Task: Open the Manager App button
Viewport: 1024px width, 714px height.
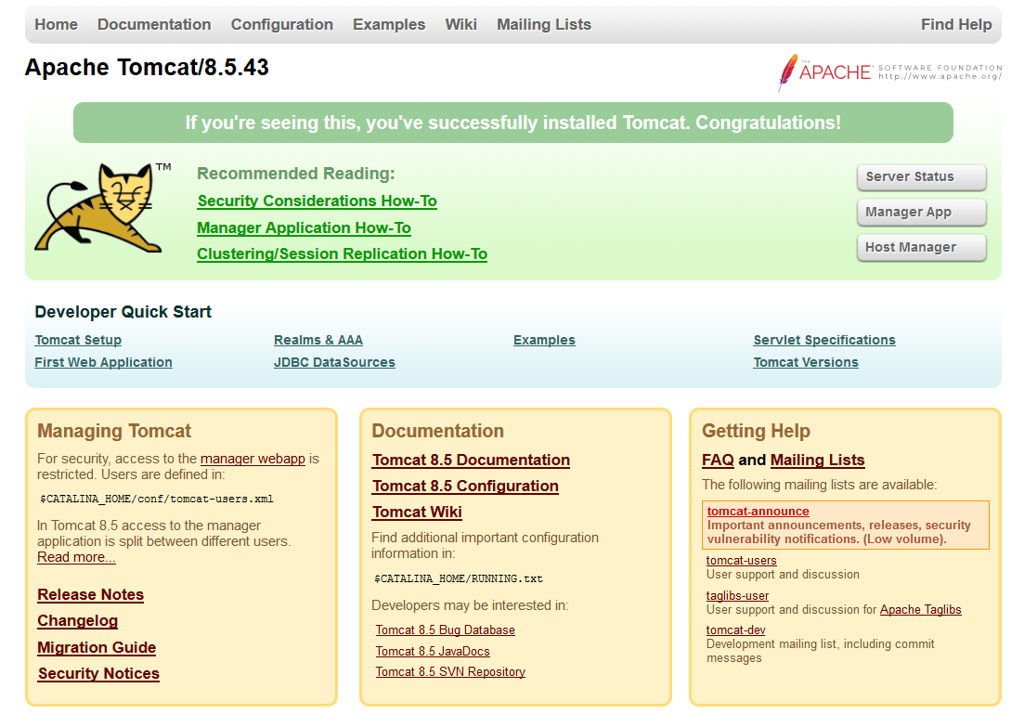Action: point(922,213)
